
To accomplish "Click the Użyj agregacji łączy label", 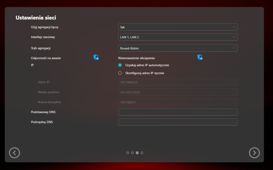I will click(45, 27).
